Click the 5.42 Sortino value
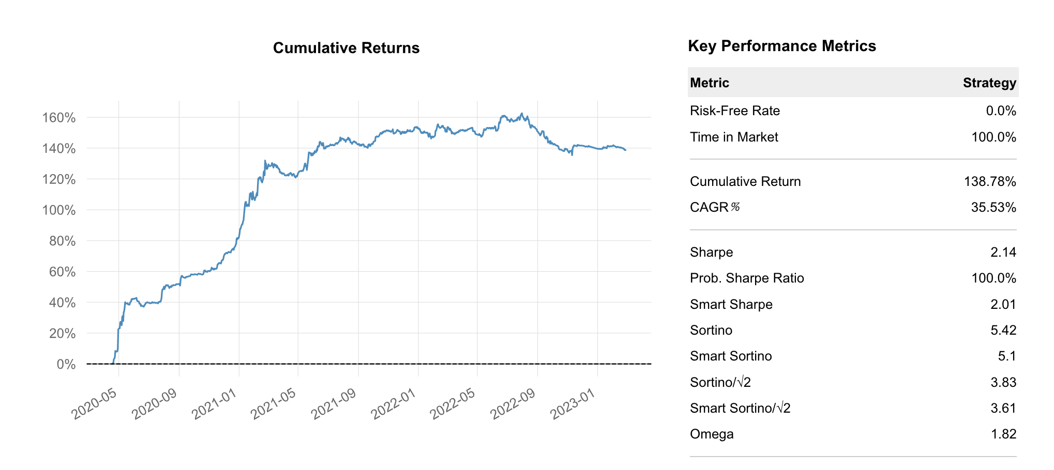Screen dimensions: 1054x470 pos(1003,330)
